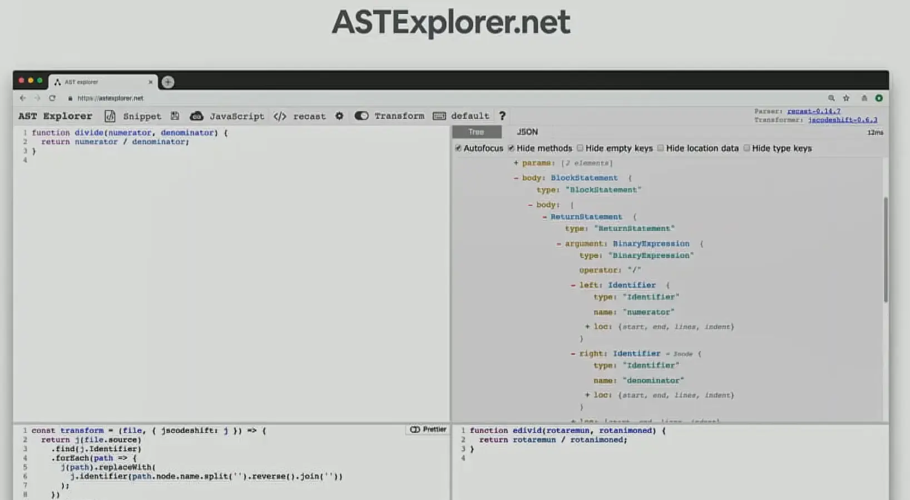This screenshot has height=500, width=910.
Task: Click the ReturnStatement node label
Action: (x=586, y=217)
